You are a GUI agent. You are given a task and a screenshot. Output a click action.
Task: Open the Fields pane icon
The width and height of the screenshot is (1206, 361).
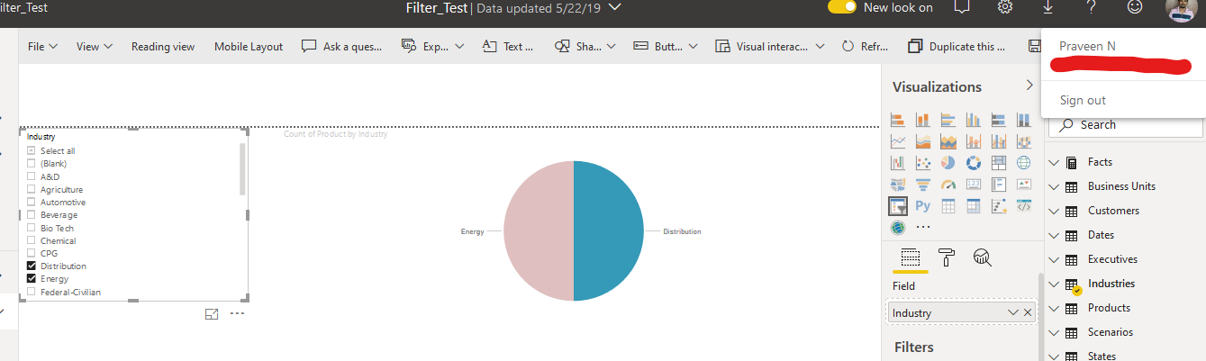911,259
